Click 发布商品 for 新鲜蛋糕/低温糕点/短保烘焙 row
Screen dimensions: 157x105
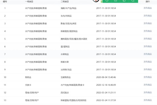coord(148,100)
